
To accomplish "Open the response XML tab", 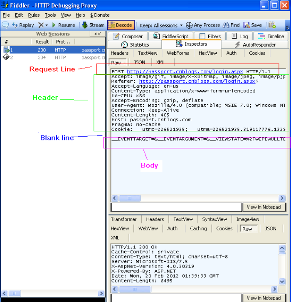I will click(x=115, y=238).
